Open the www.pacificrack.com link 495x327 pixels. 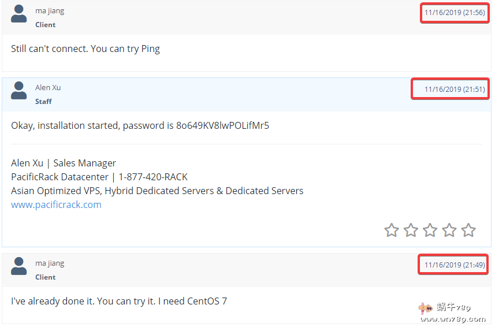pos(56,205)
